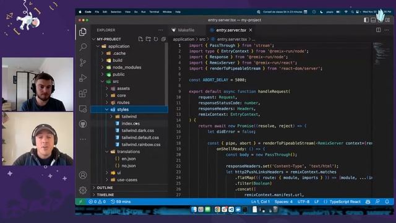
Task: Open errors and warnings in status bar
Action: tap(97, 201)
